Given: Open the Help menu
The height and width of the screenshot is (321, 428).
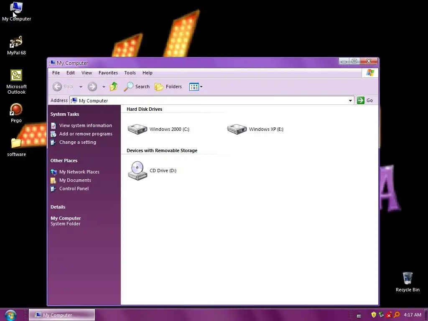Looking at the screenshot, I should [148, 73].
